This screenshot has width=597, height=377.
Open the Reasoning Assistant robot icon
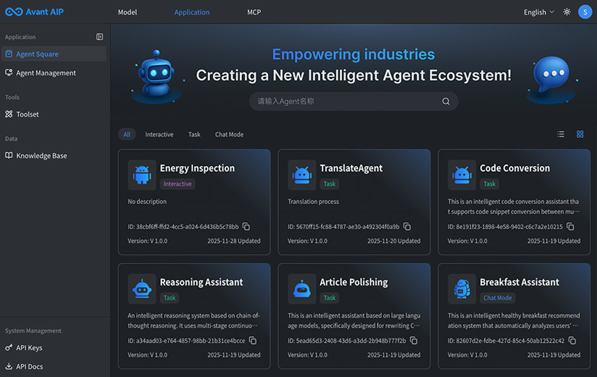point(142,289)
